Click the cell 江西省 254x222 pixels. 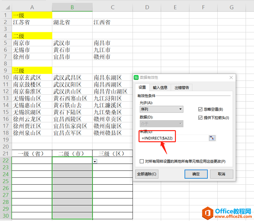(x=112, y=22)
